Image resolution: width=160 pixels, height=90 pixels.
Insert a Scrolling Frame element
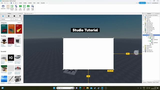point(12,8)
